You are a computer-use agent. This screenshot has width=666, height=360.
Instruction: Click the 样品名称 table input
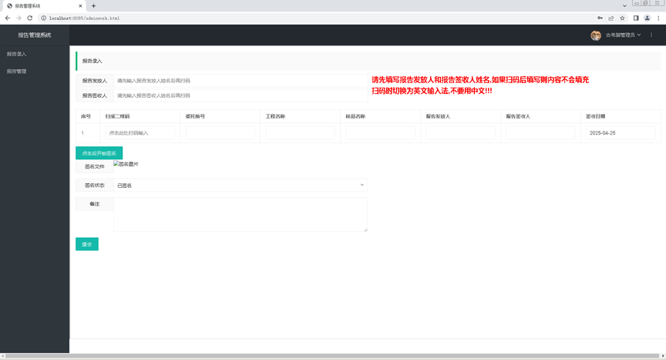(380, 133)
